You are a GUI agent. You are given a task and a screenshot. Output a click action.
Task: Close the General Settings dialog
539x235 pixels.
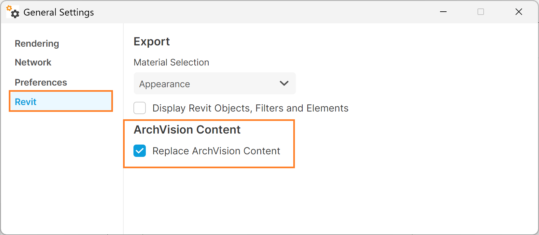[x=519, y=12]
